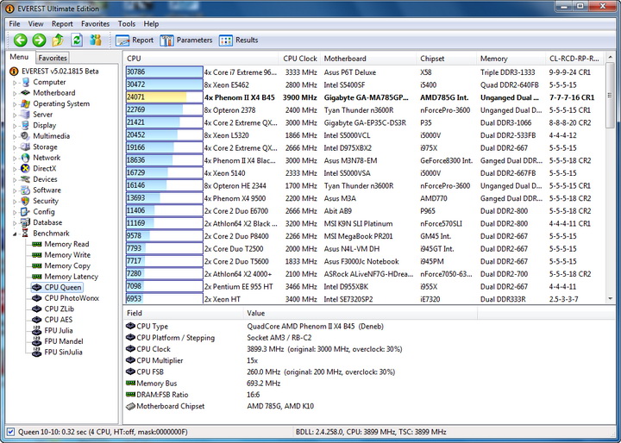Click the Software tree icon

click(25, 190)
